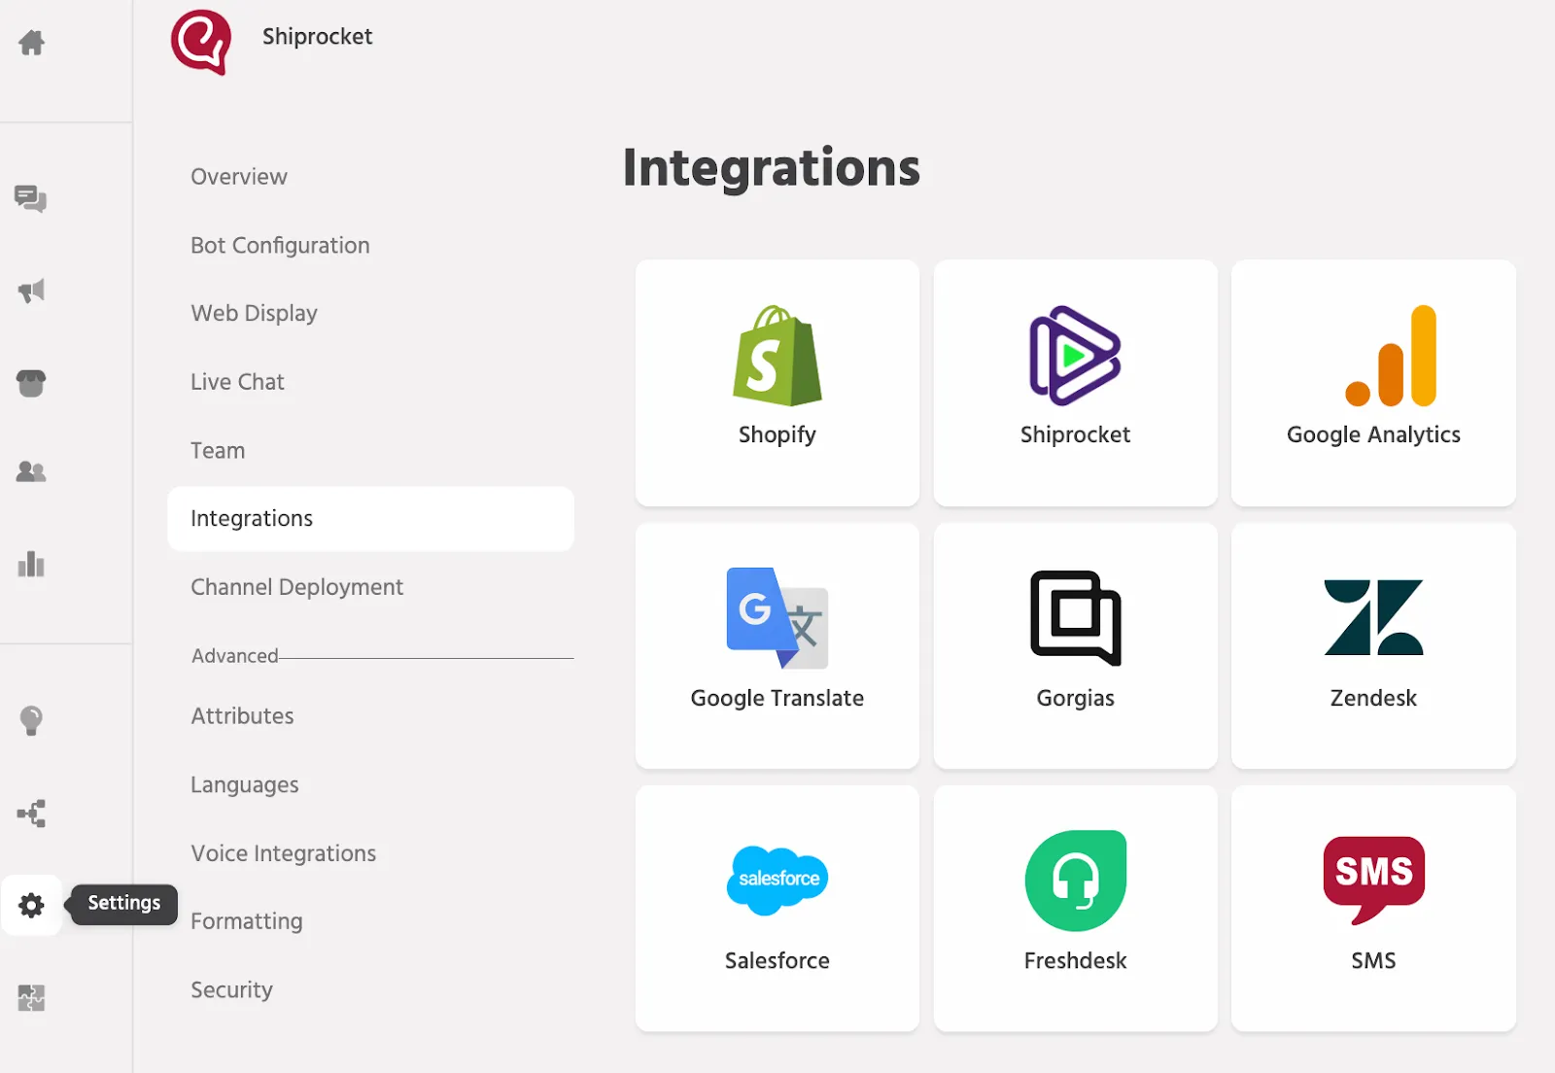Open Channel Deployment settings
The height and width of the screenshot is (1073, 1555).
(x=296, y=588)
